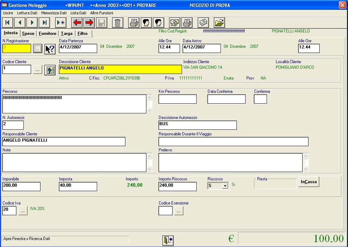Click the exit door icon at bottom
The width and height of the screenshot is (348, 247).
[168, 240]
